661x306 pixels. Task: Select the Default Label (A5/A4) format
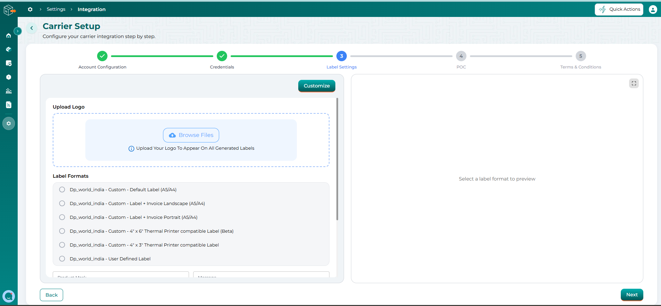coord(62,189)
